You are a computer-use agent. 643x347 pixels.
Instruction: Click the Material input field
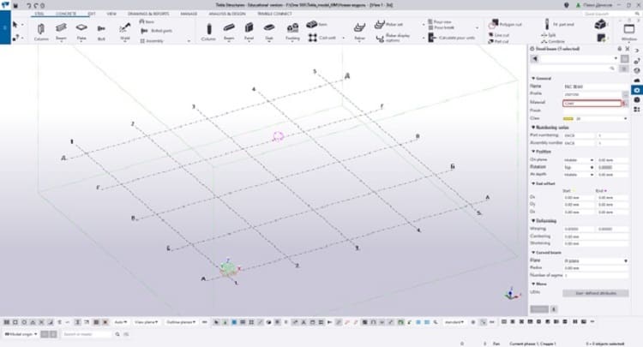tap(591, 102)
